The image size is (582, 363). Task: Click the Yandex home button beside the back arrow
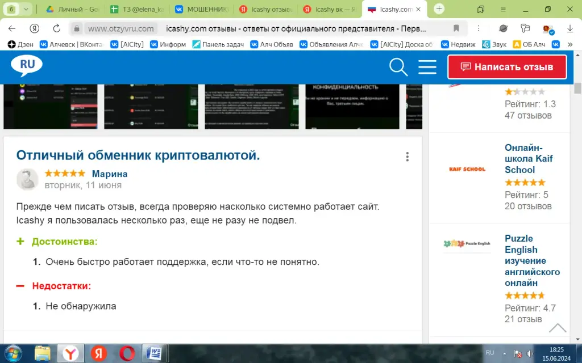coord(34,28)
